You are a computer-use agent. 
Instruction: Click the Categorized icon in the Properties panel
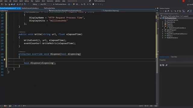click(x=161, y=65)
